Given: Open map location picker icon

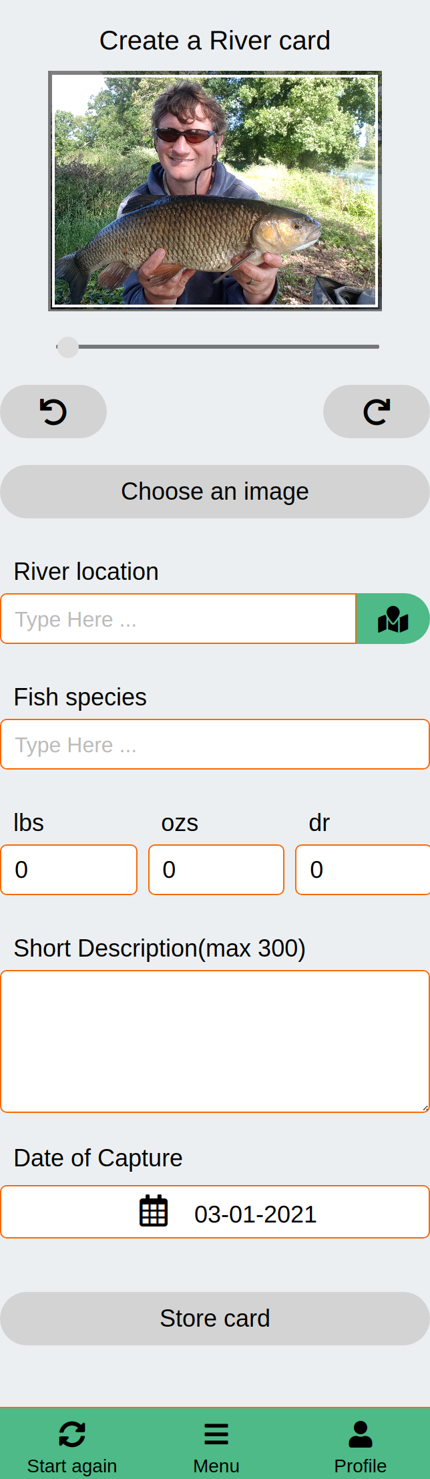Looking at the screenshot, I should [393, 619].
